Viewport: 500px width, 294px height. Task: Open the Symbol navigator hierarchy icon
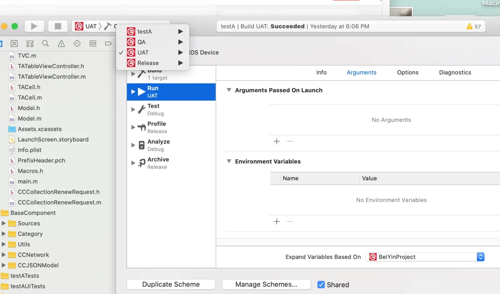coord(29,43)
